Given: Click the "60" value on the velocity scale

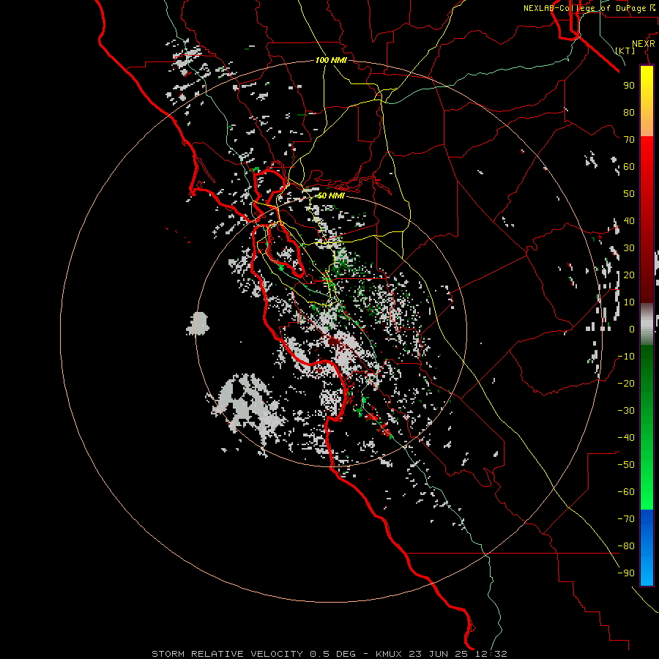Looking at the screenshot, I should coord(629,167).
